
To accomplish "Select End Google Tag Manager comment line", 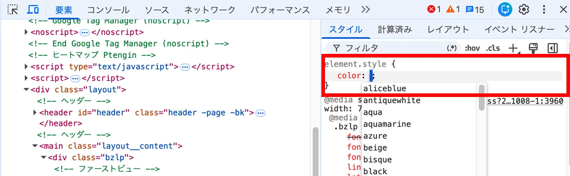I will [x=128, y=44].
